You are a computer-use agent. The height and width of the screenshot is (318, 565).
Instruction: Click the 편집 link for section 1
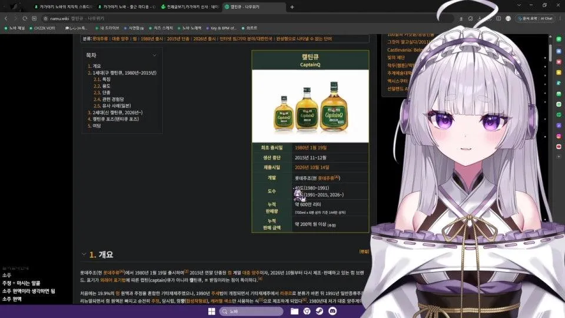click(x=364, y=251)
